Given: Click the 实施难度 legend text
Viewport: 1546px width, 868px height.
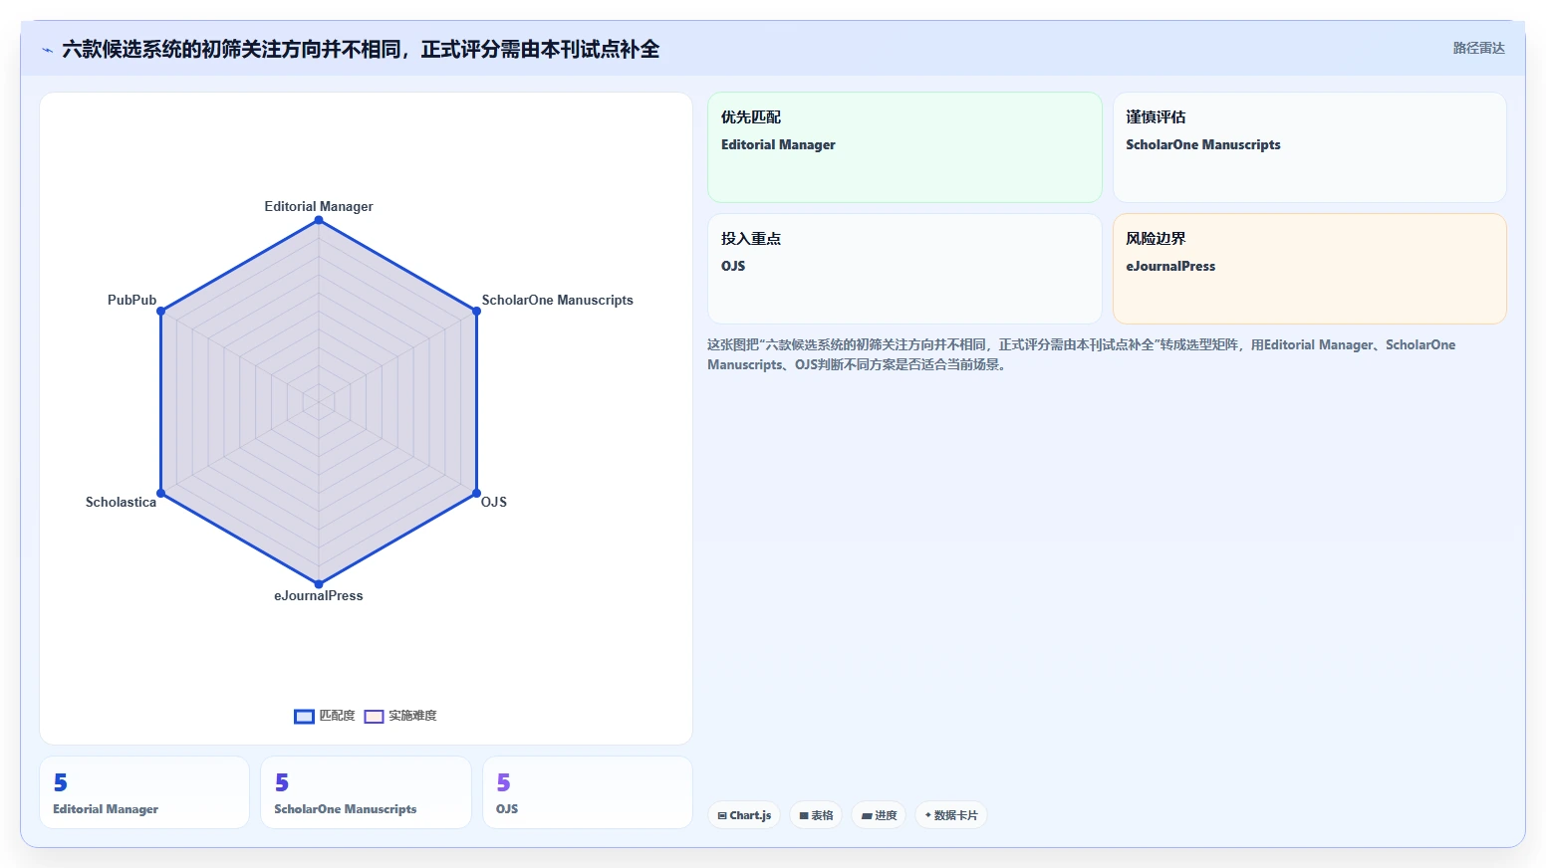Looking at the screenshot, I should click(x=412, y=716).
